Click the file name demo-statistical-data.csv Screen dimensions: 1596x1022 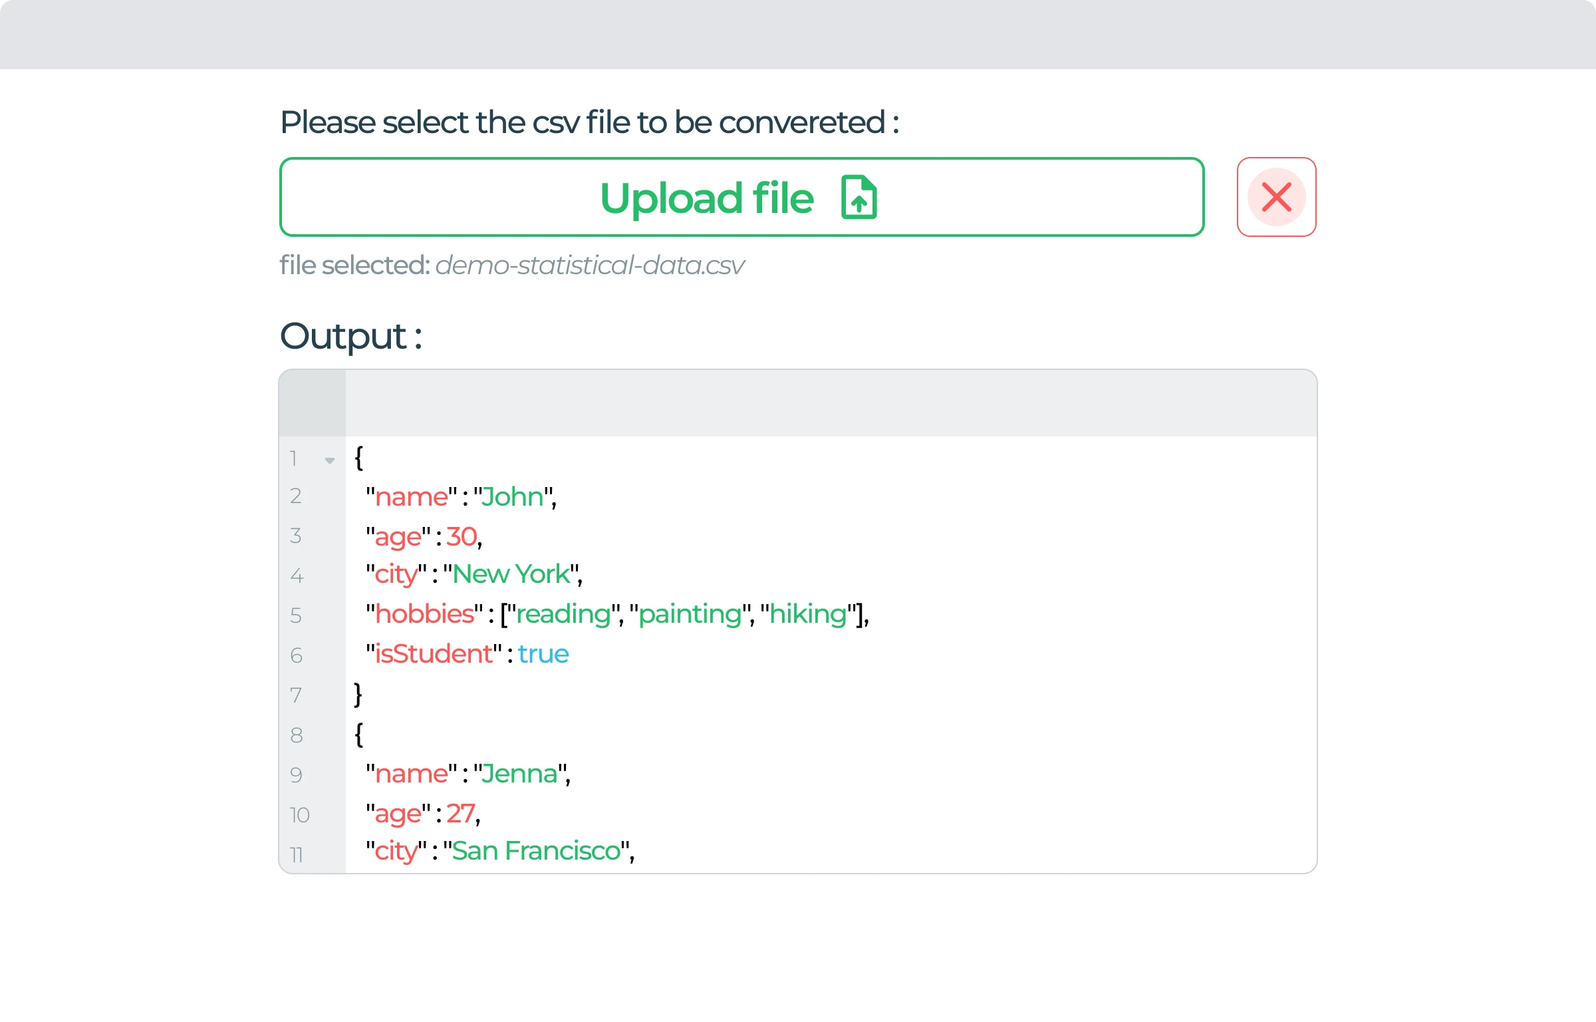click(589, 265)
